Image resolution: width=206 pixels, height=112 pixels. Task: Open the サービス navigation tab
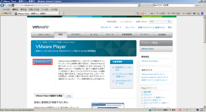(94, 34)
